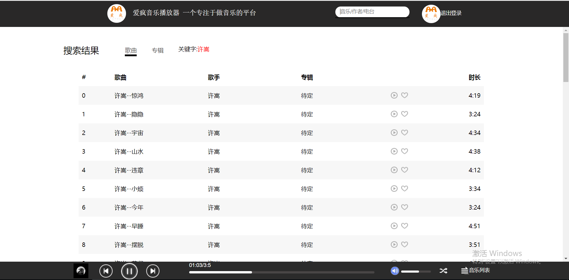Play the song 许嵩--隐隐
The image size is (569, 280).
pos(394,114)
